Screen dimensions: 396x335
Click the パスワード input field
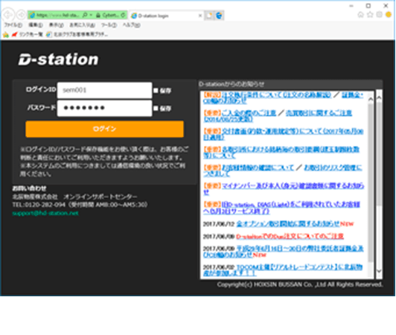click(x=104, y=108)
